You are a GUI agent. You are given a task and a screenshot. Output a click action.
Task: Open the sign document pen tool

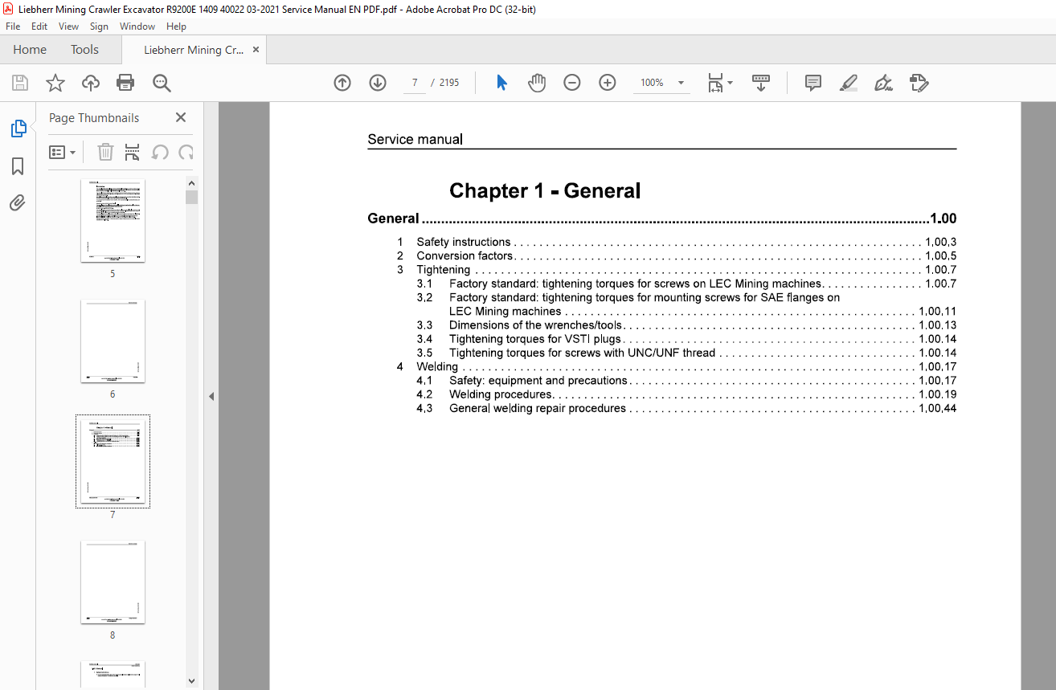[884, 83]
